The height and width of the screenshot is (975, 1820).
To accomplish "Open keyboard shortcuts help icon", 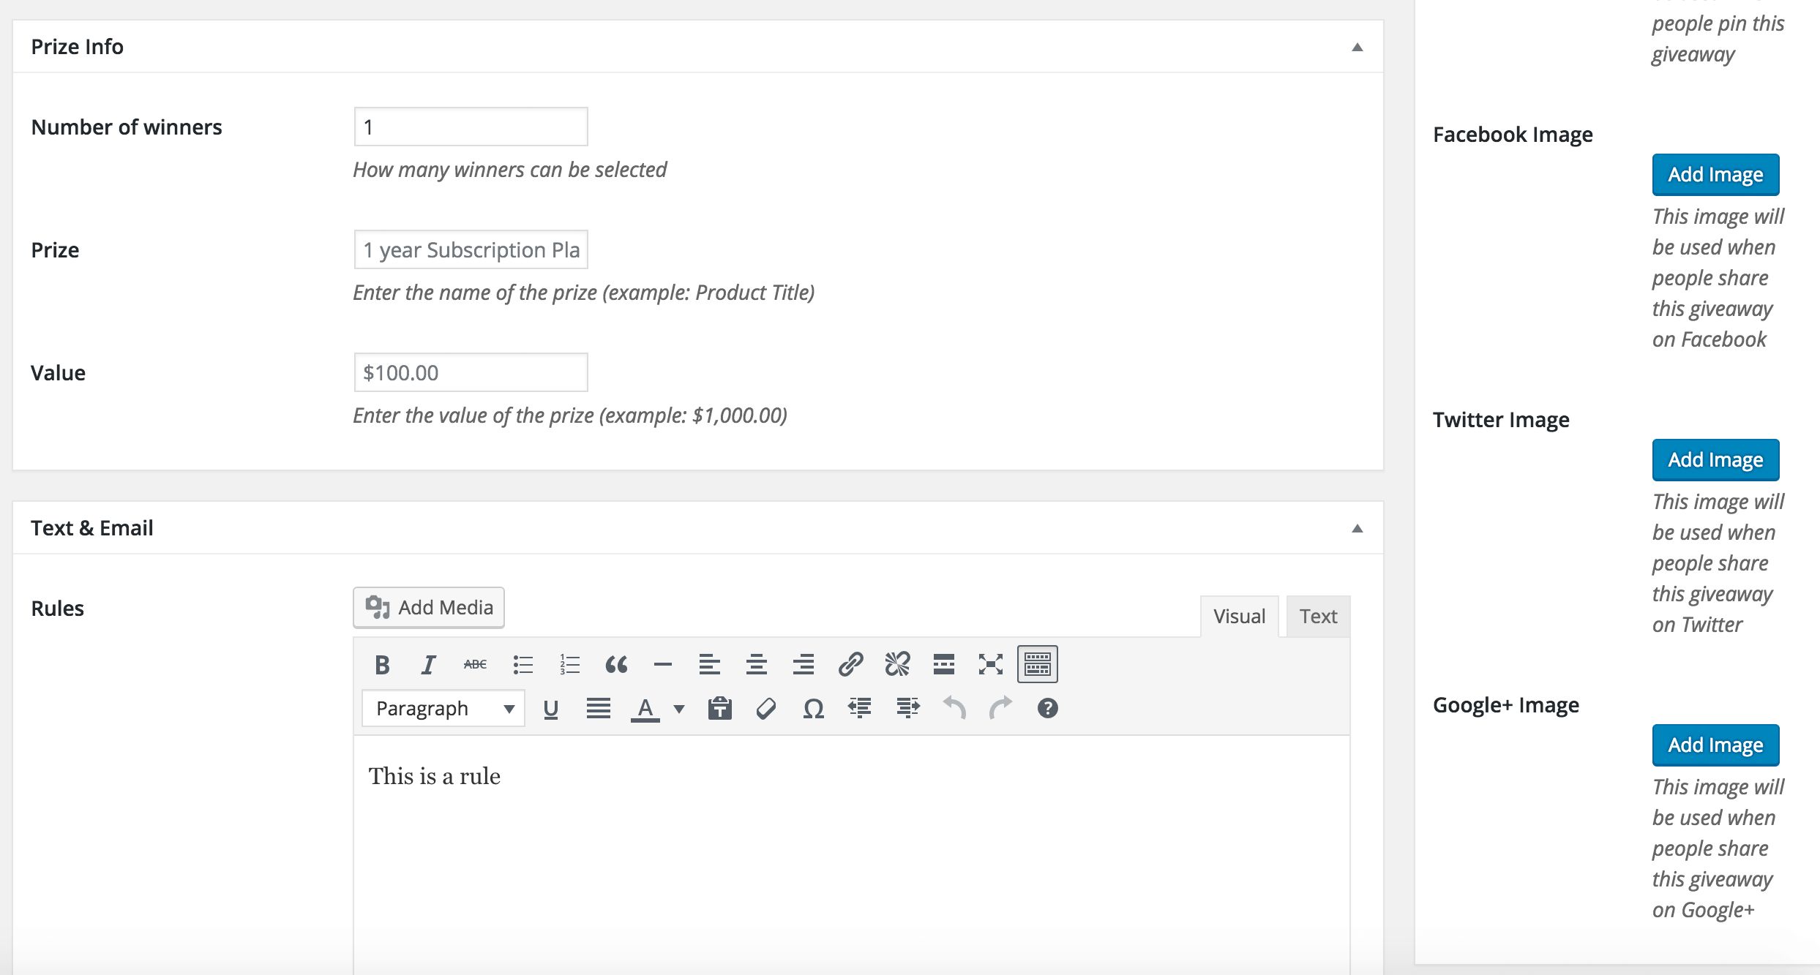I will pos(1047,708).
